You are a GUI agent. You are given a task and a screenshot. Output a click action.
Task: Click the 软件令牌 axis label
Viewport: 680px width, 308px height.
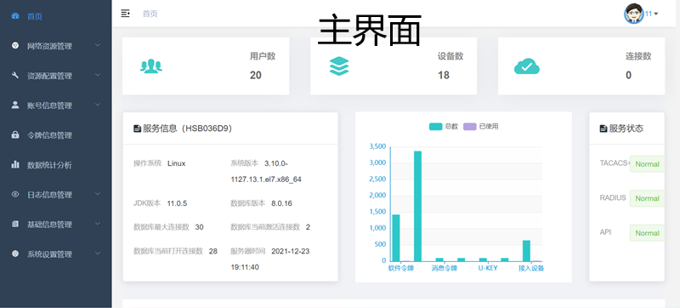point(400,268)
